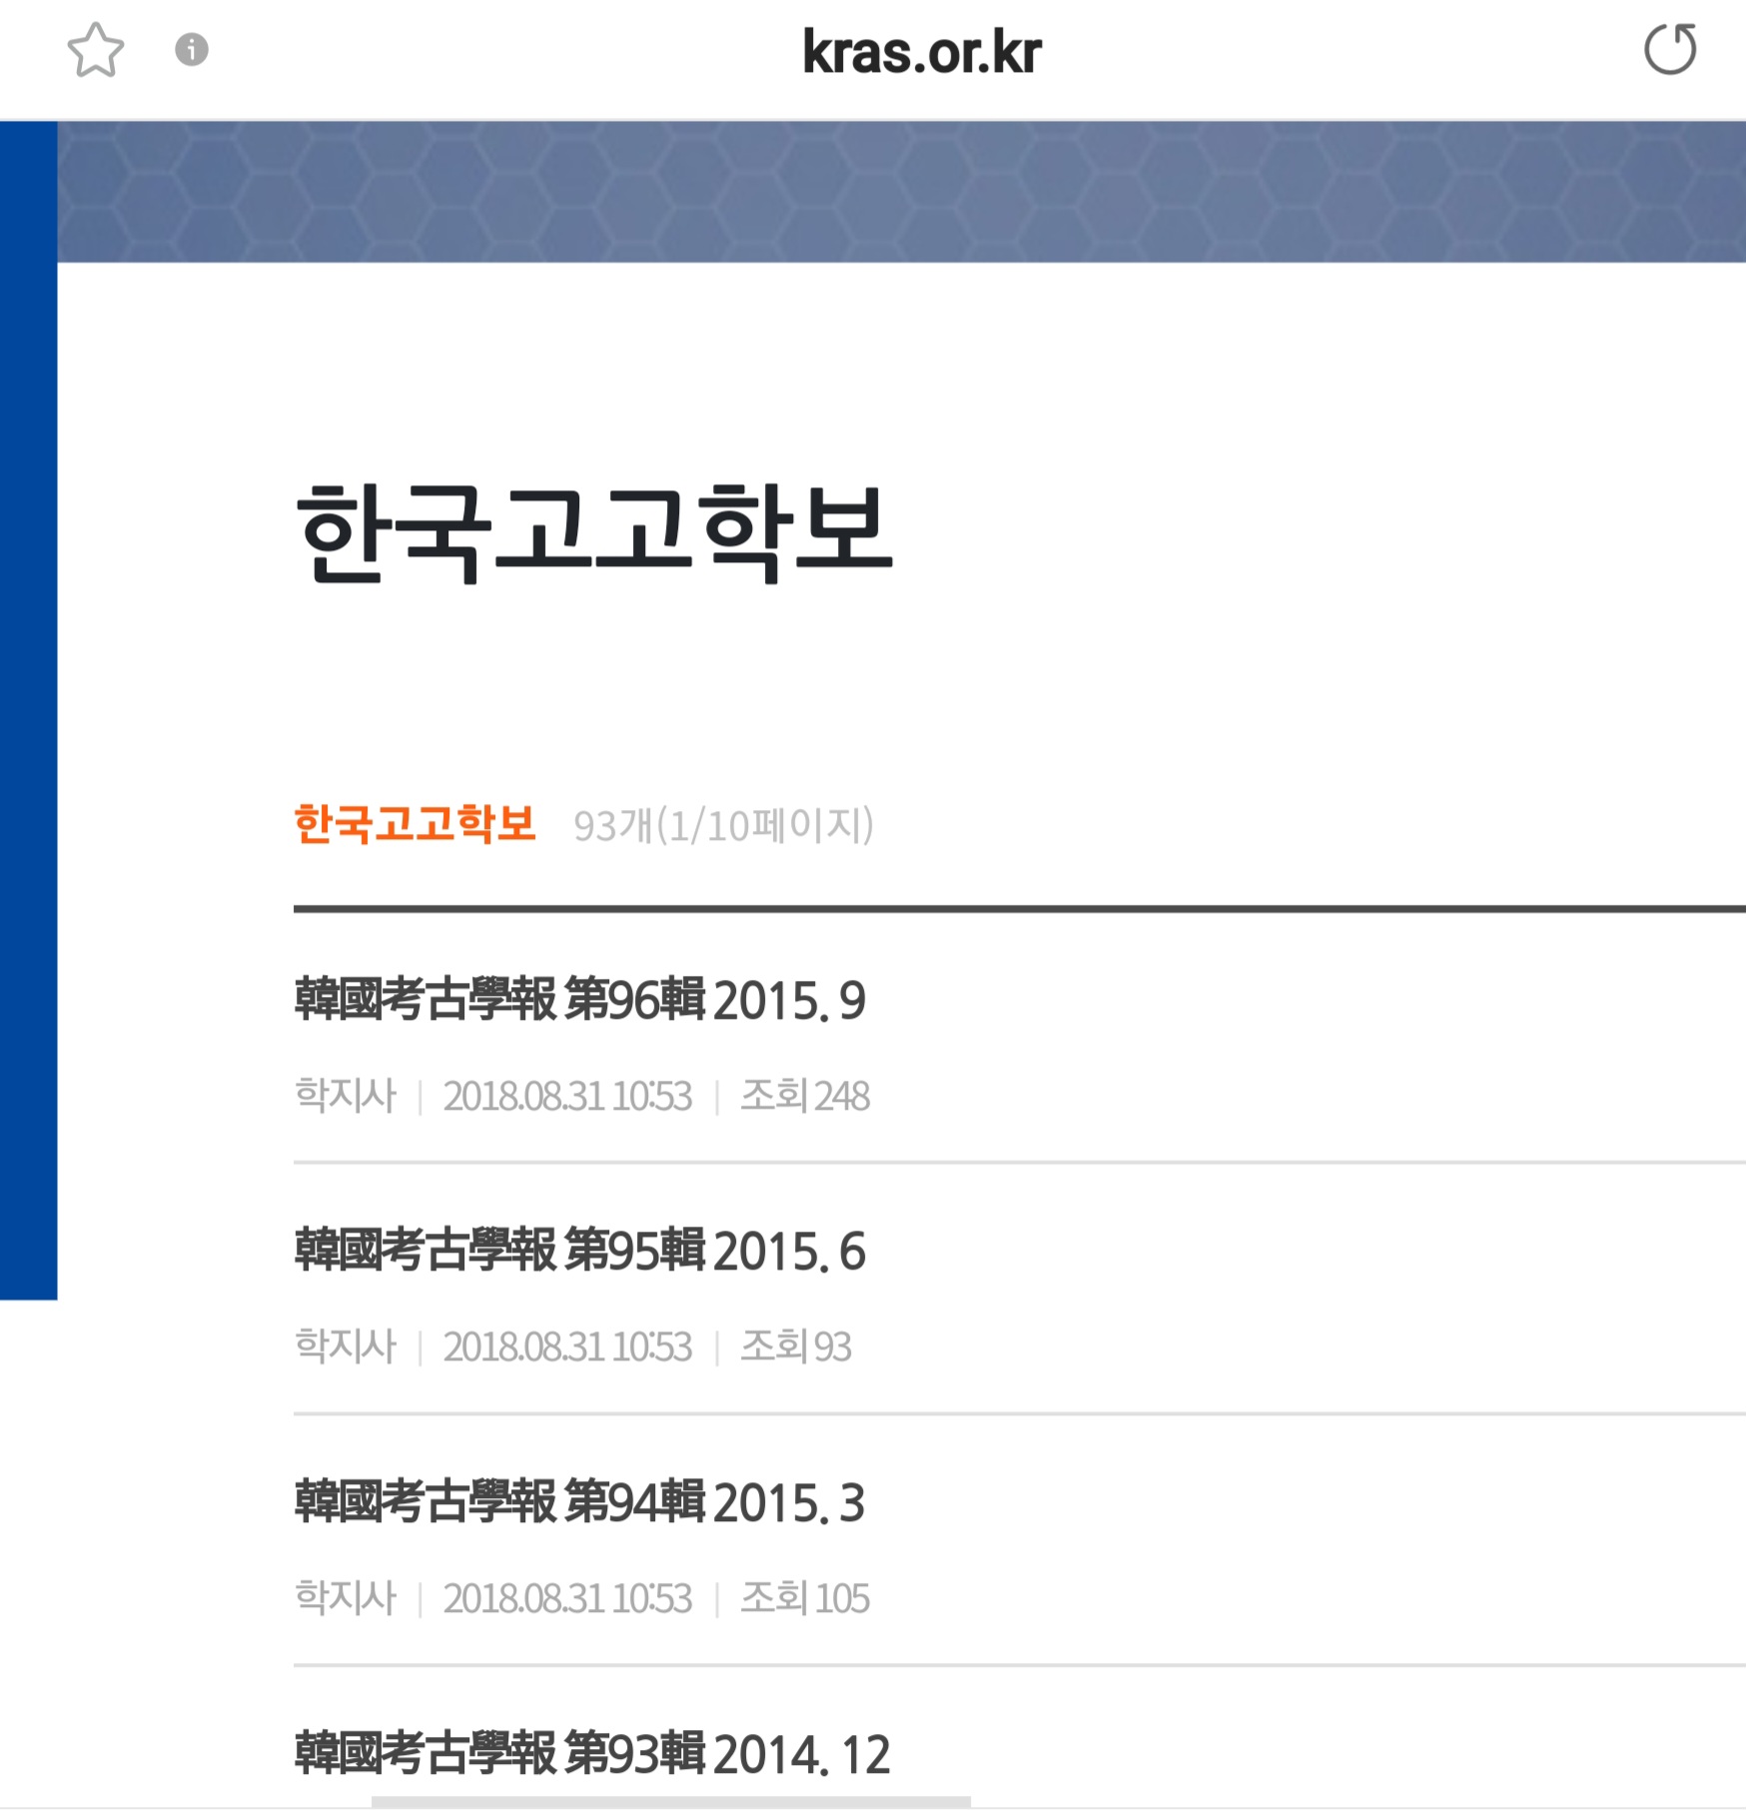Screen dimensions: 1746x1810
Task: Bookmark page with the star icon
Action: pos(96,50)
